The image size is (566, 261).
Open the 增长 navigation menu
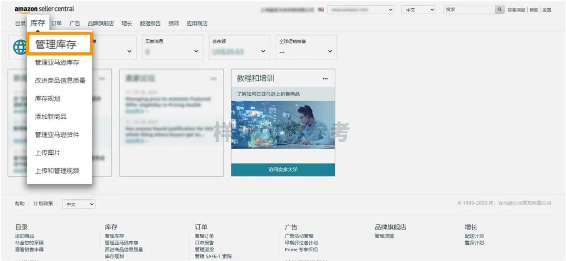[x=127, y=24]
